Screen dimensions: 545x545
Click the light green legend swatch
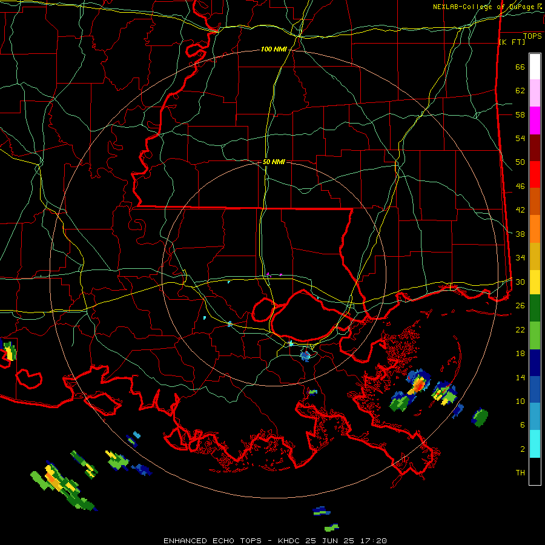535,335
